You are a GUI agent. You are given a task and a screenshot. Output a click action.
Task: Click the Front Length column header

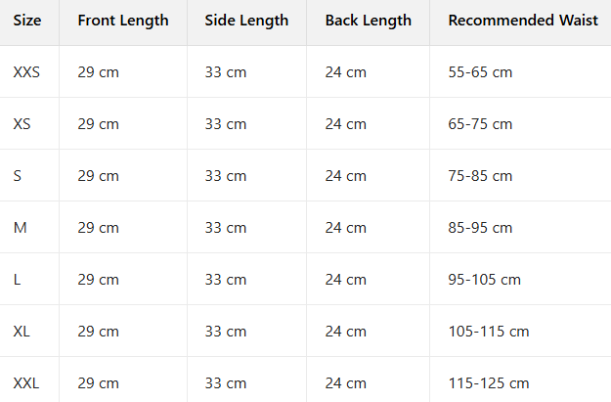(123, 21)
